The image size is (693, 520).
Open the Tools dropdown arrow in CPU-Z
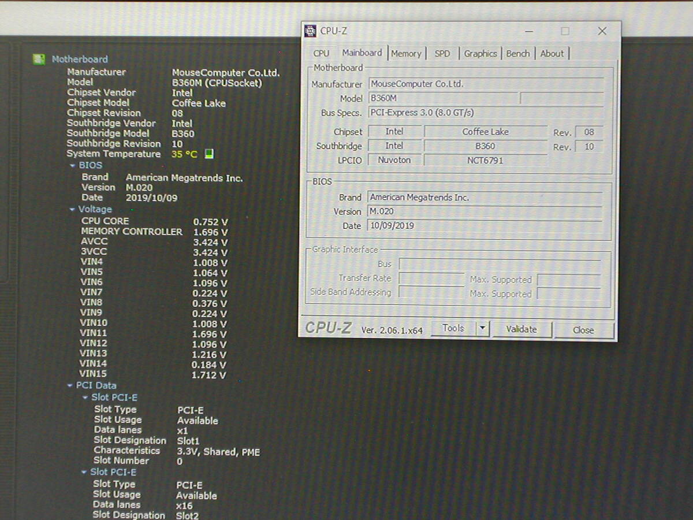coord(483,329)
